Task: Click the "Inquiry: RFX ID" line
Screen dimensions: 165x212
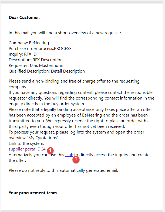Action: tap(23, 54)
